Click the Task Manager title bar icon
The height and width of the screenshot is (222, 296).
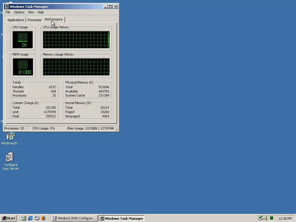(7, 7)
